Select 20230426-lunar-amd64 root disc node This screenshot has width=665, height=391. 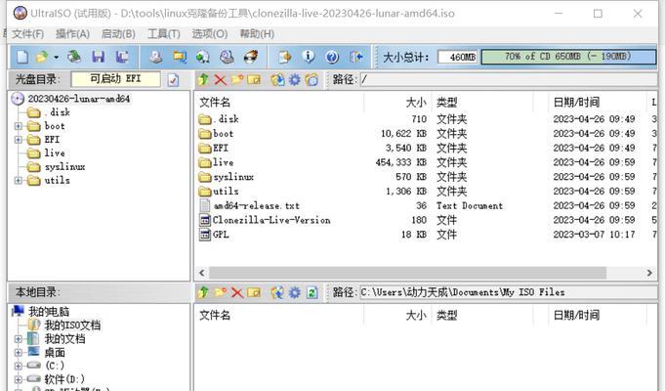(78, 99)
